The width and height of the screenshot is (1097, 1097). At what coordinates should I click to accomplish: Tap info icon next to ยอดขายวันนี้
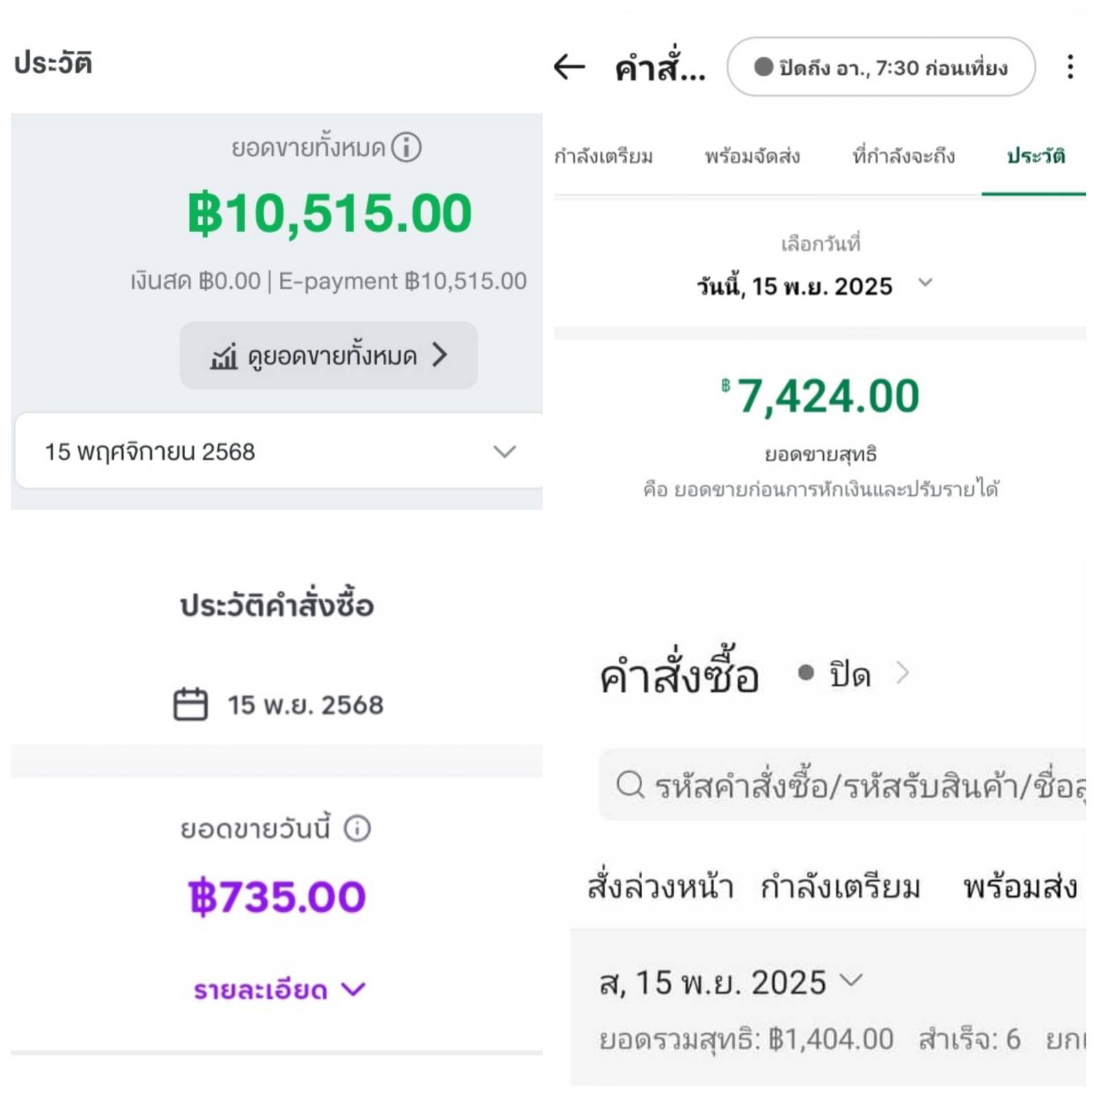(357, 828)
